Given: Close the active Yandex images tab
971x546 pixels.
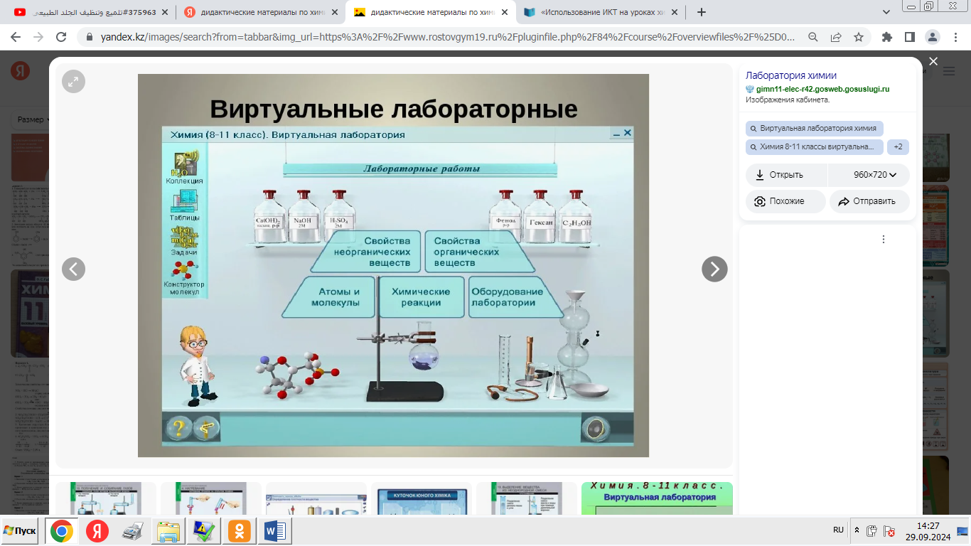Looking at the screenshot, I should click(505, 12).
